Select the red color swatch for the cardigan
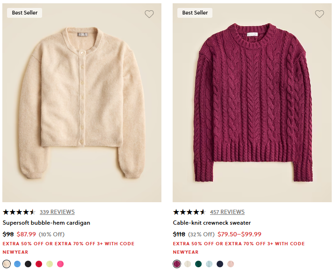The height and width of the screenshot is (271, 335). (39, 264)
